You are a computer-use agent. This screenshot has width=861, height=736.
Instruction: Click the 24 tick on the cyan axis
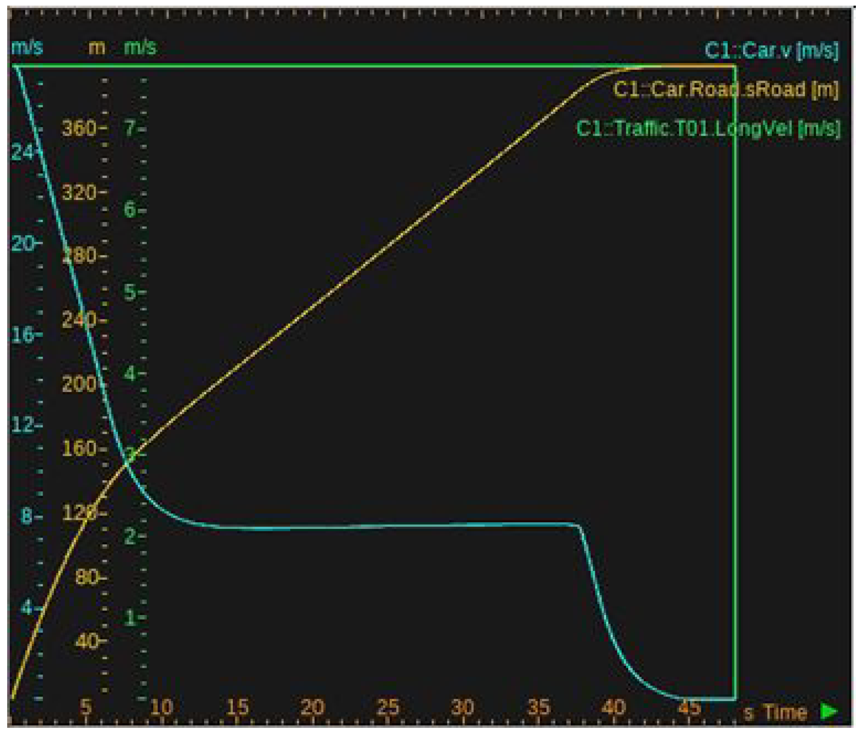(22, 152)
